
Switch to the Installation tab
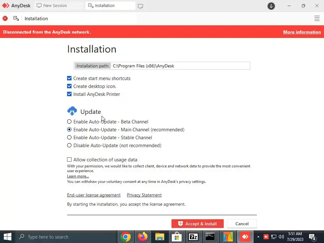point(110,6)
